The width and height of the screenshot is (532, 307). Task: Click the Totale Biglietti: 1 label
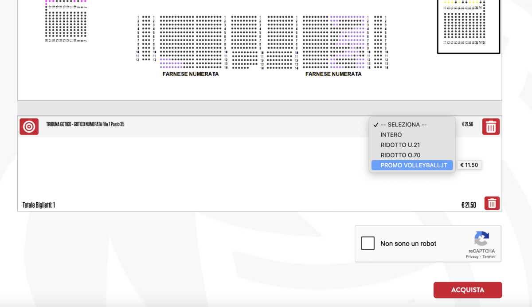point(39,205)
